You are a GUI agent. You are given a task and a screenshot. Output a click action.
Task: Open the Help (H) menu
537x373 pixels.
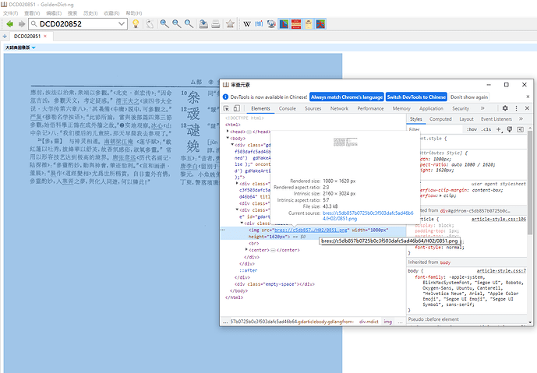pos(134,13)
